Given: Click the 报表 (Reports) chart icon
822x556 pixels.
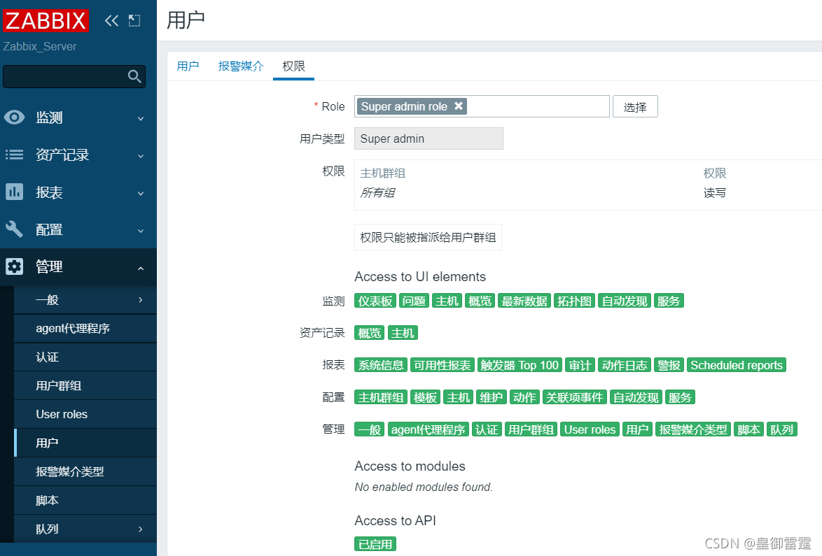Looking at the screenshot, I should tap(15, 192).
